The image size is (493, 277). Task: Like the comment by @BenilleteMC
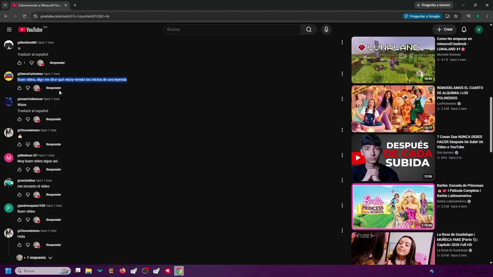point(20,63)
